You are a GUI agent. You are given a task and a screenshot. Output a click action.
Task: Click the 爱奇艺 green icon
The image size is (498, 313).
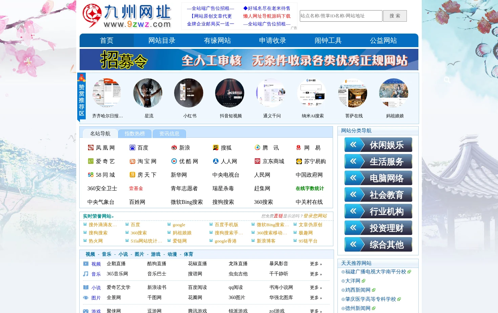point(90,161)
